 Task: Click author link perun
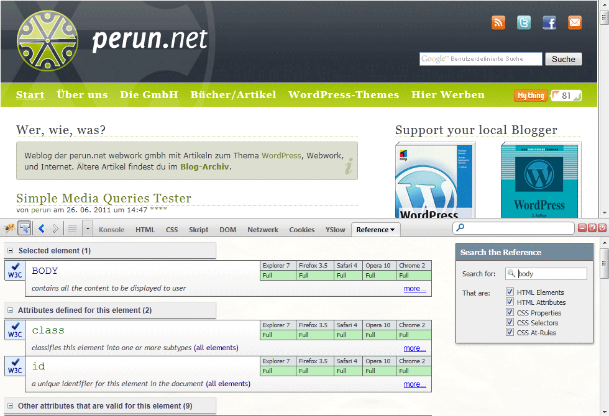coord(41,210)
